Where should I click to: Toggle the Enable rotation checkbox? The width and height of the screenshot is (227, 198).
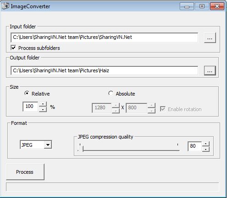[x=163, y=109]
